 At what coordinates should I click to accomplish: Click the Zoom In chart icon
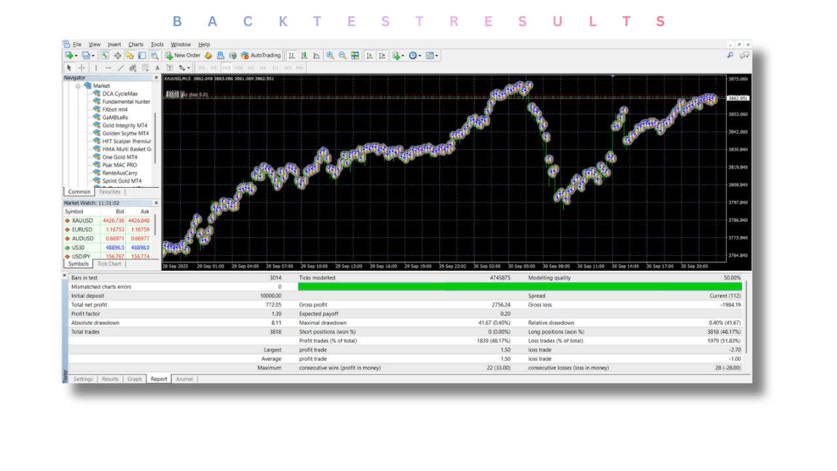[330, 55]
